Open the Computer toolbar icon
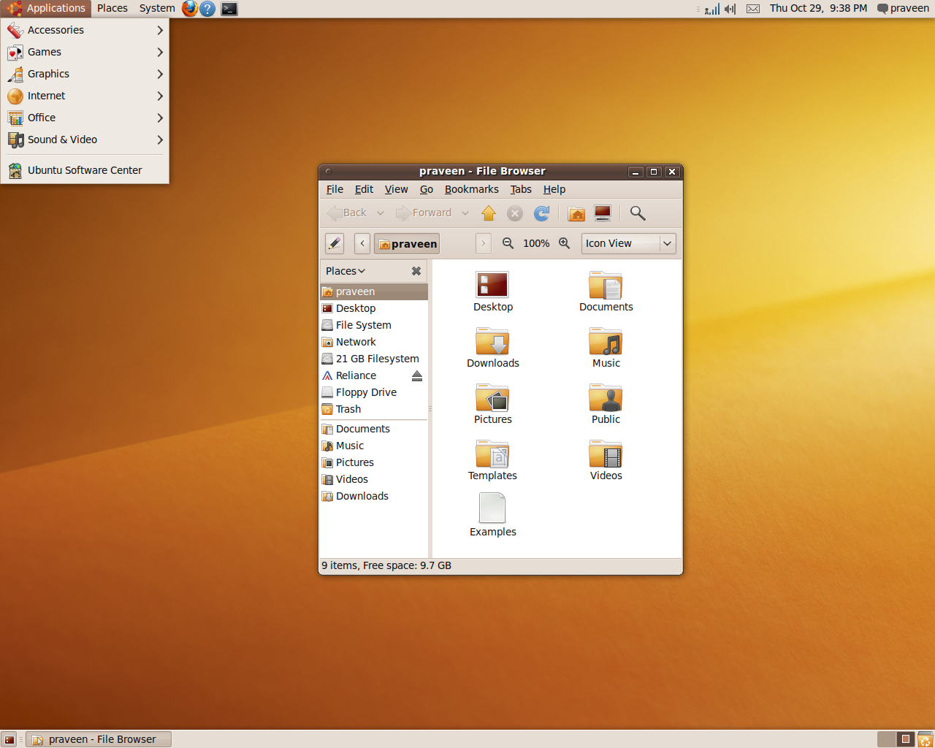 603,213
